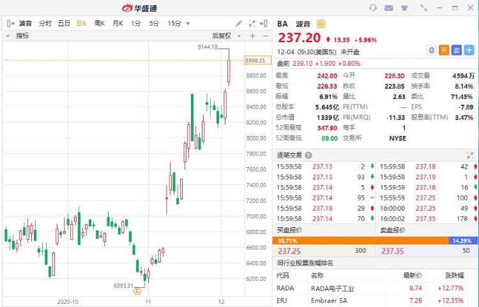Click the bid price 237.25 row
The width and height of the screenshot is (479, 307).
[x=324, y=251]
